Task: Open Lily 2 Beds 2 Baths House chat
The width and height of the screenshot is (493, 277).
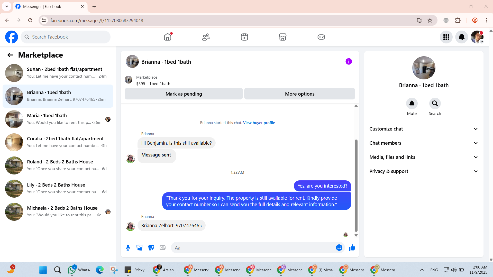Action: (58, 189)
